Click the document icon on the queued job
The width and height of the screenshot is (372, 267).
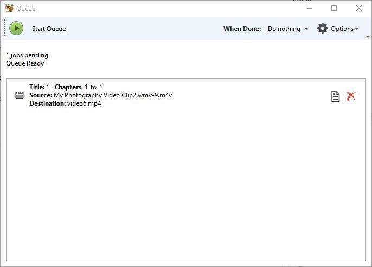coord(335,96)
